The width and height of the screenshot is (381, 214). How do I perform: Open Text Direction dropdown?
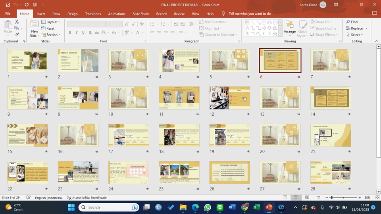(x=214, y=22)
